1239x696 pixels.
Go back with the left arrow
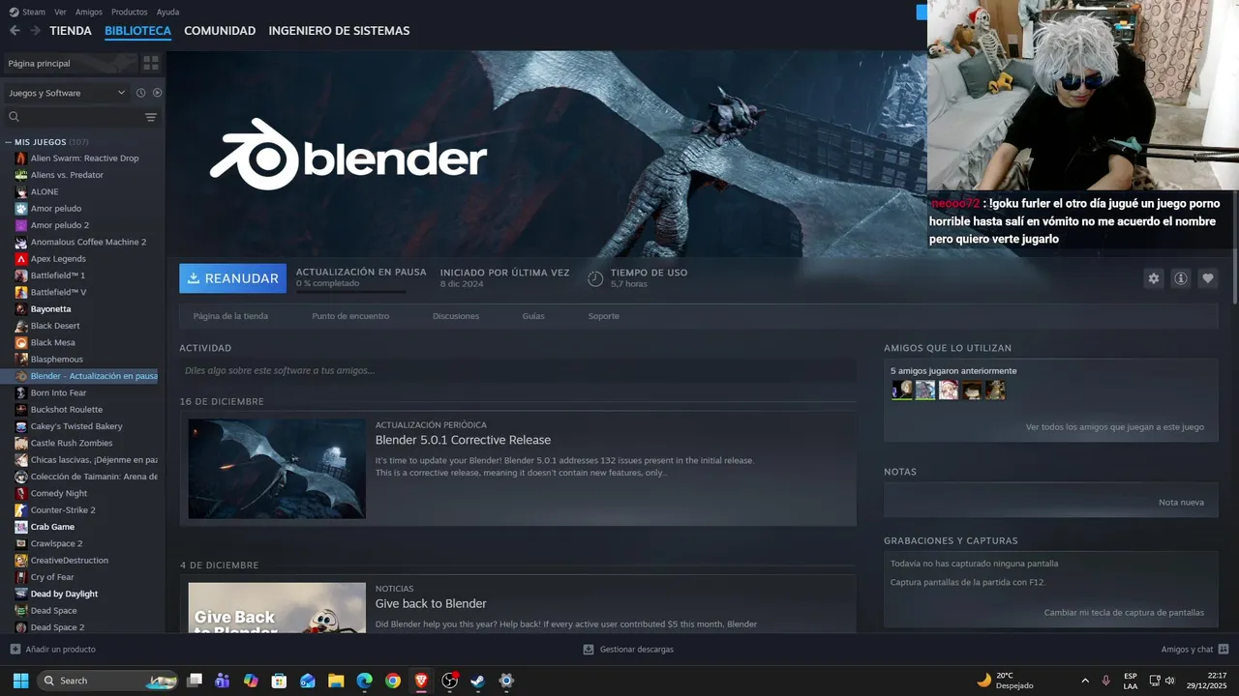pyautogui.click(x=15, y=31)
